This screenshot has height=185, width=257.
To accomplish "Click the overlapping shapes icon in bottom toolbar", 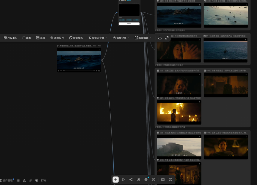I will point(138,180).
